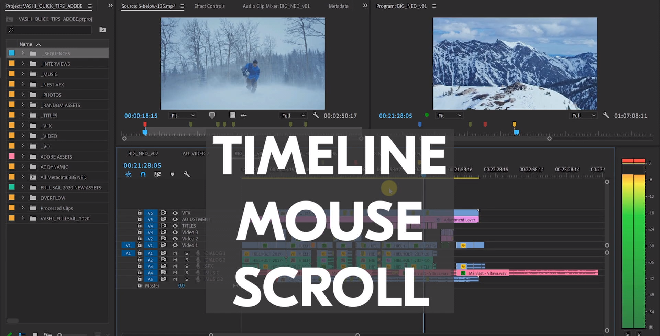This screenshot has width=660, height=336.
Task: Toggle insert sequences as nests icon
Action: pyautogui.click(x=128, y=174)
